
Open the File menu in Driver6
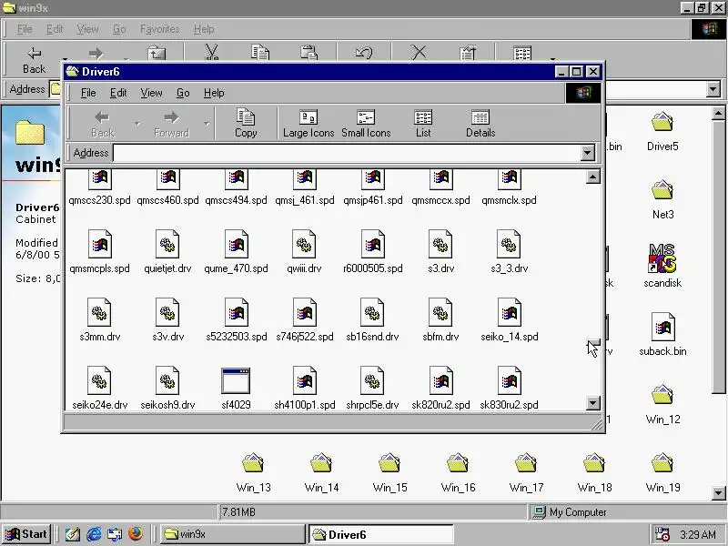point(88,93)
